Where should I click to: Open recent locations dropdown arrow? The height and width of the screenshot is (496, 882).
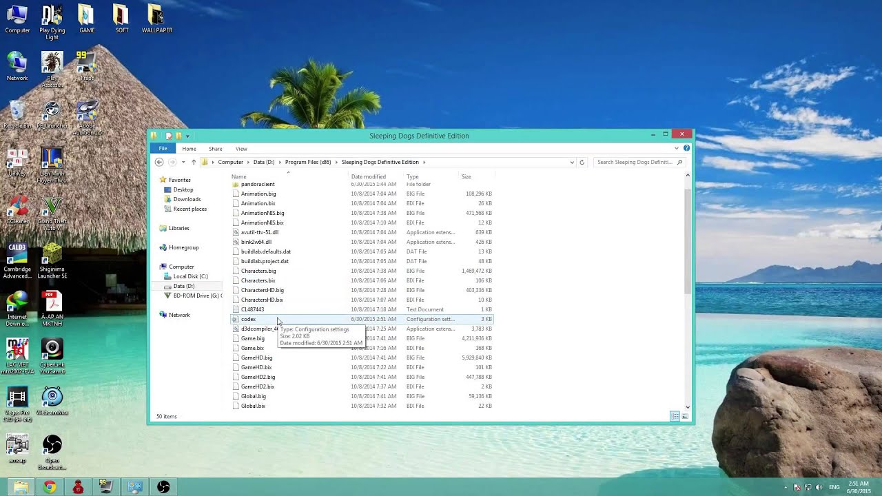pyautogui.click(x=183, y=162)
